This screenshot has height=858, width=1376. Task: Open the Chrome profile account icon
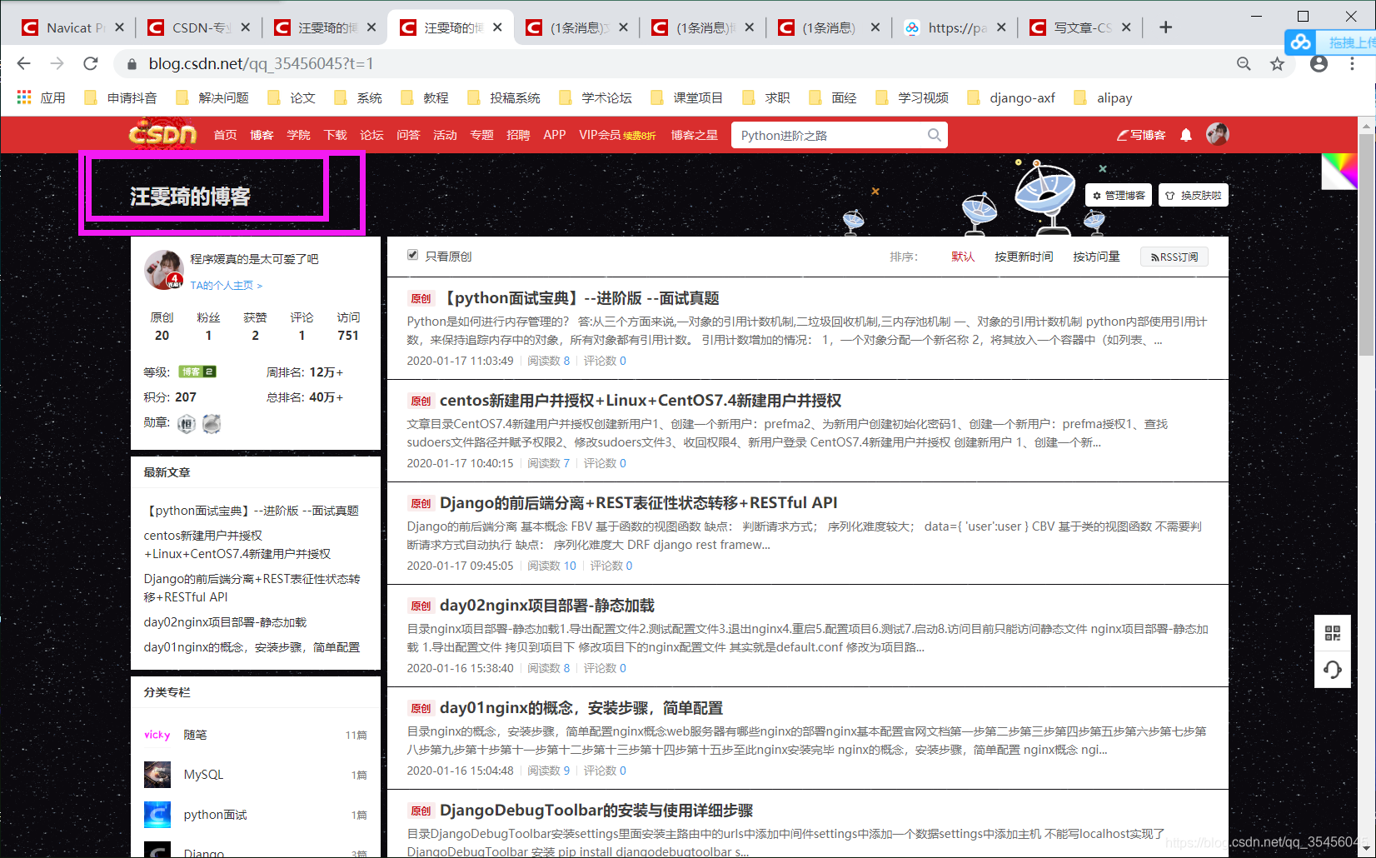pyautogui.click(x=1319, y=63)
